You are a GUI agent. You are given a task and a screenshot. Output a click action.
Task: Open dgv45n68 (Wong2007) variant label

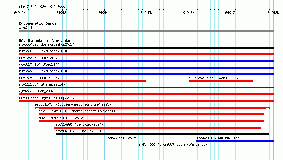[37, 91]
